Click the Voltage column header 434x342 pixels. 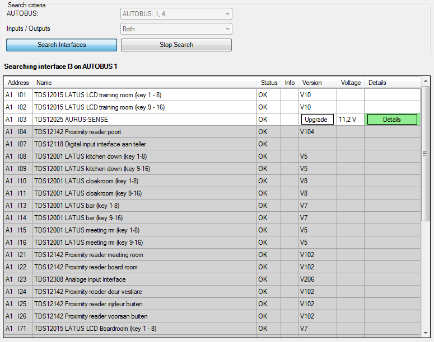[x=351, y=83]
